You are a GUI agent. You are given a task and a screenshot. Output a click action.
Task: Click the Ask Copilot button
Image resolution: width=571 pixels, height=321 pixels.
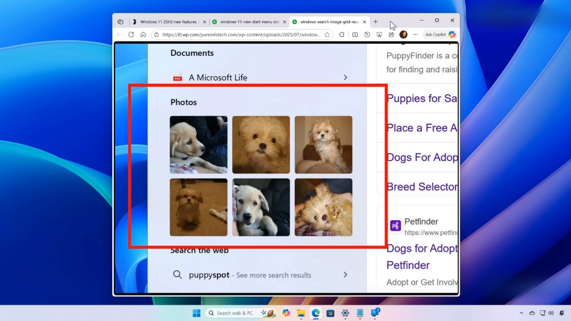[x=440, y=35]
